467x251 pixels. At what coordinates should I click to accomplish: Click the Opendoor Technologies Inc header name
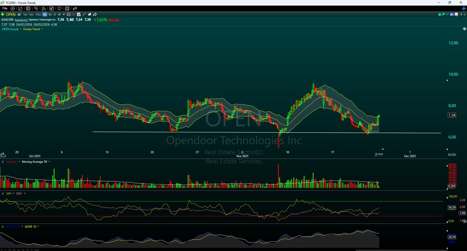point(42,19)
